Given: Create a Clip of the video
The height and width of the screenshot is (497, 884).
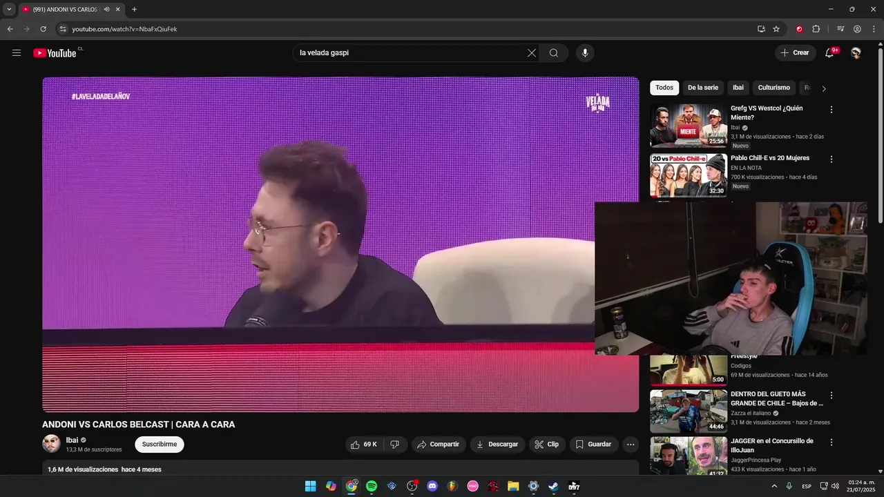Looking at the screenshot, I should tap(547, 445).
